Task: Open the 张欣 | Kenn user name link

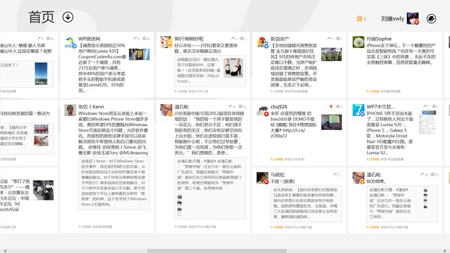Action: (91, 107)
